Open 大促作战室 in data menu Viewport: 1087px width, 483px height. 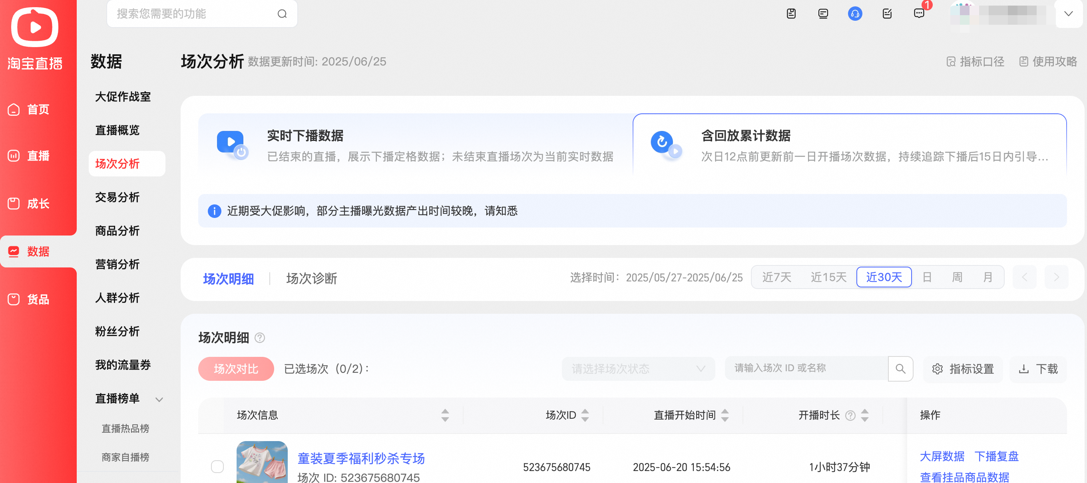tap(123, 97)
